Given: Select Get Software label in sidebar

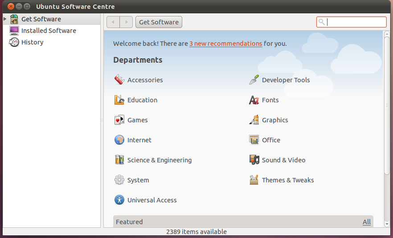Looking at the screenshot, I should pyautogui.click(x=41, y=19).
